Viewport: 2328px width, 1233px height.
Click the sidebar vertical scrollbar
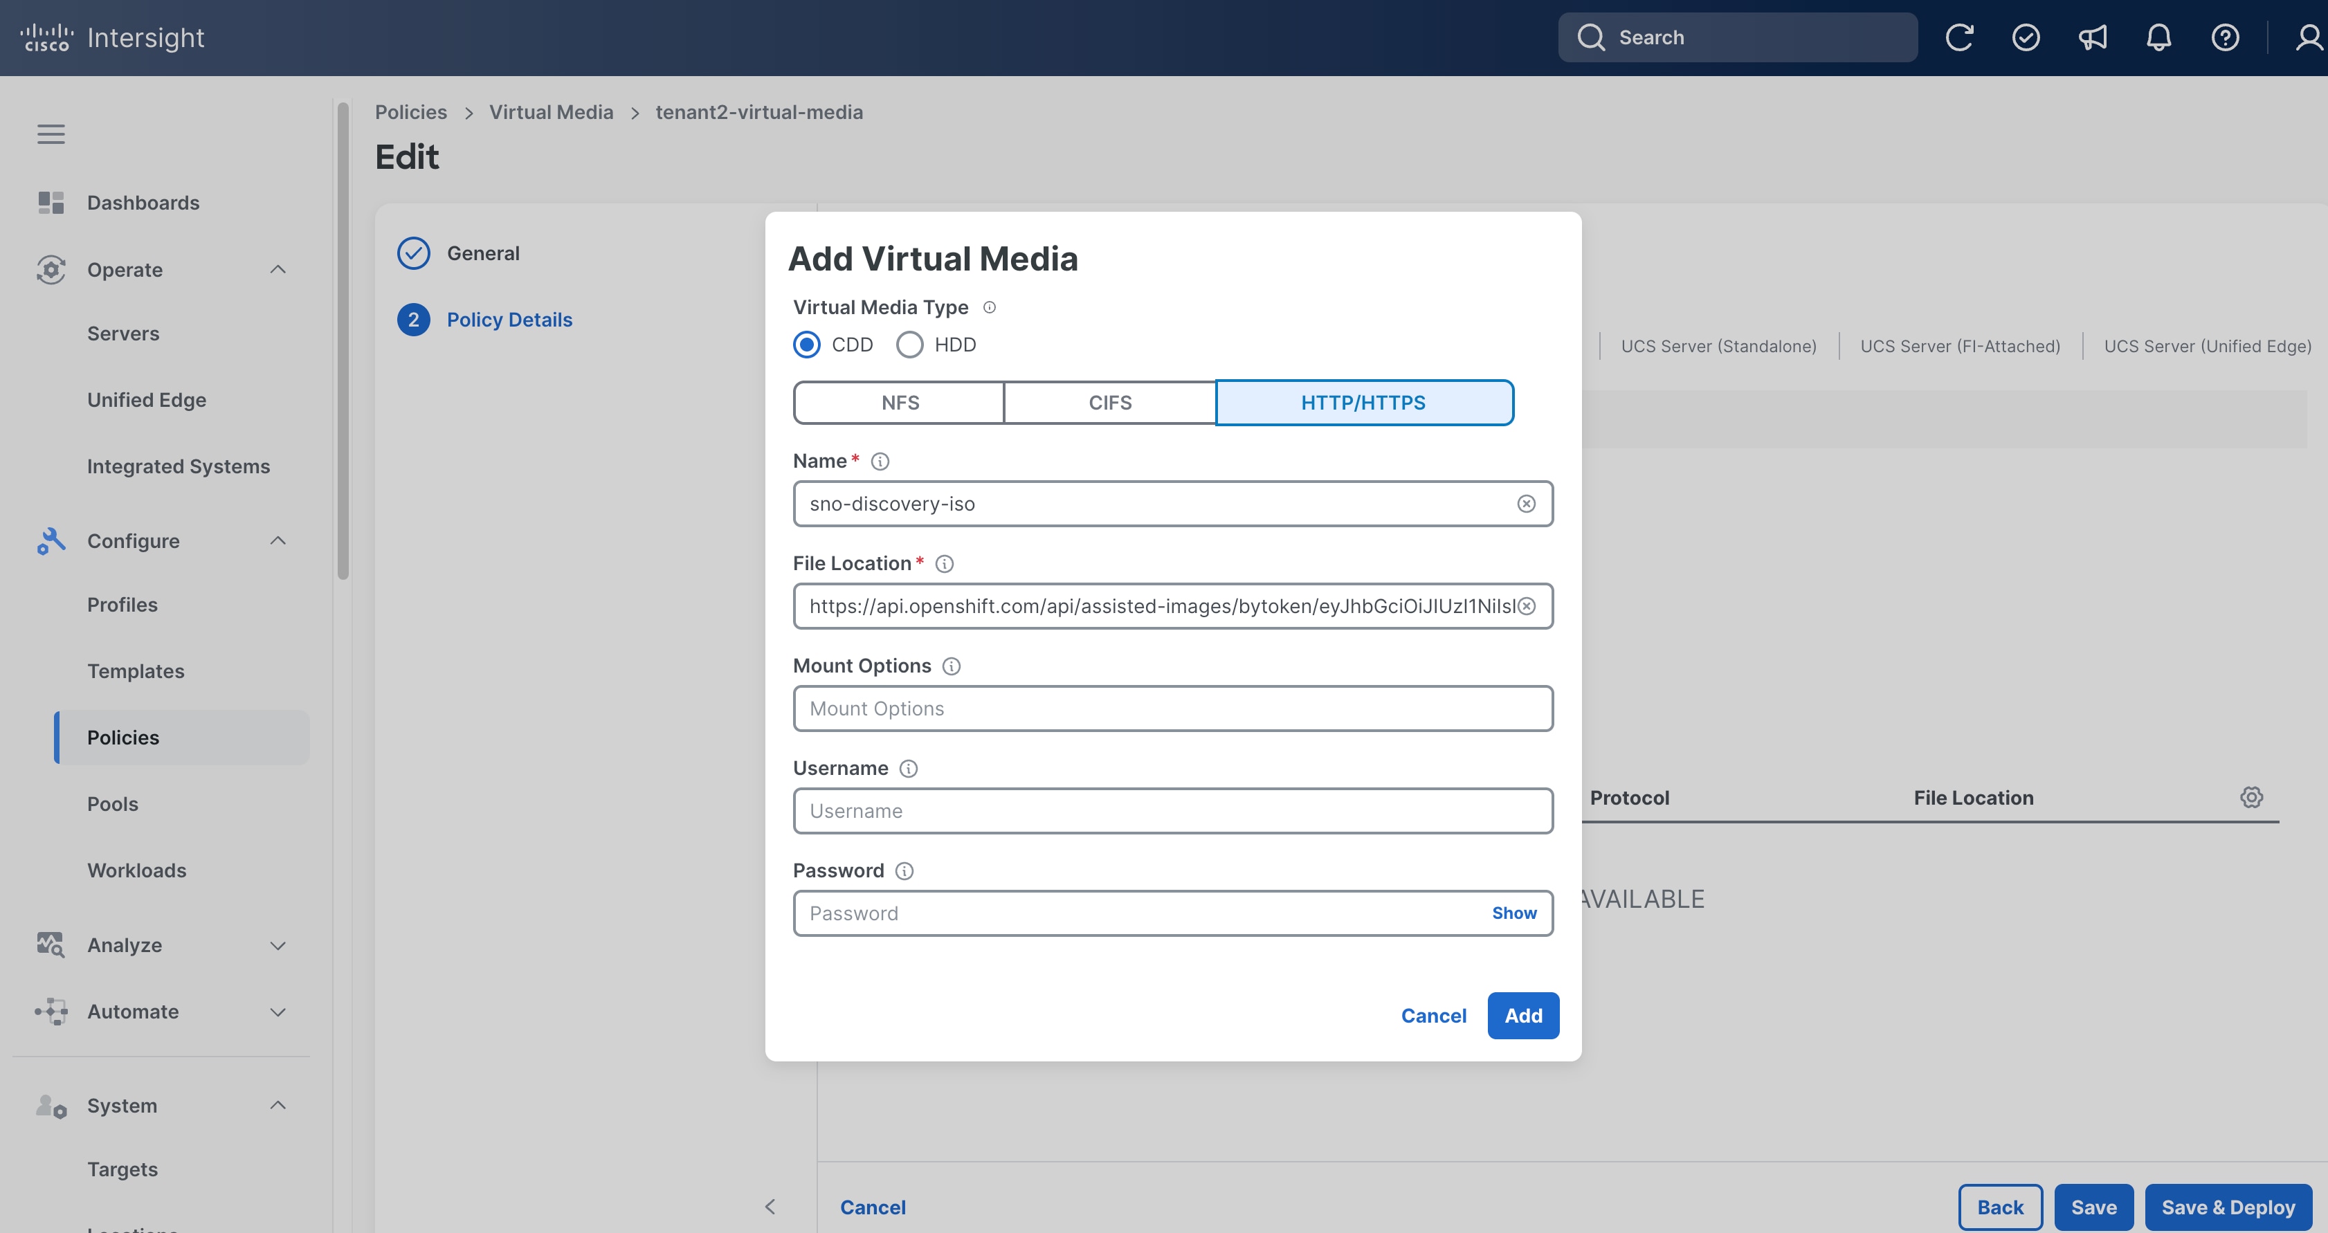point(343,340)
